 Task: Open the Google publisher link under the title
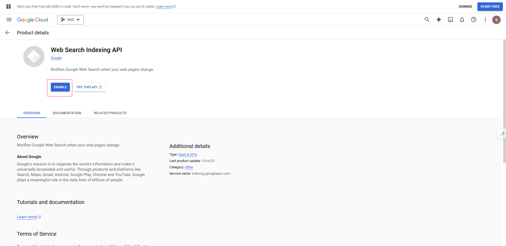coord(56,58)
